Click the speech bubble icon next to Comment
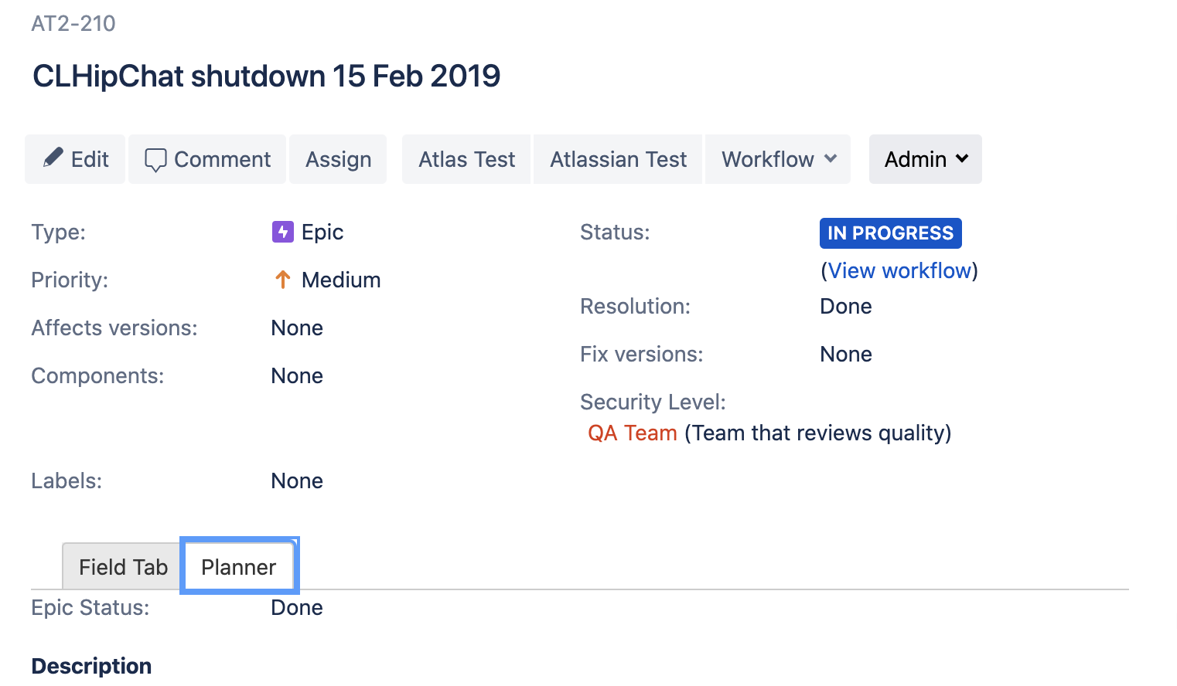The width and height of the screenshot is (1177, 686). point(155,159)
